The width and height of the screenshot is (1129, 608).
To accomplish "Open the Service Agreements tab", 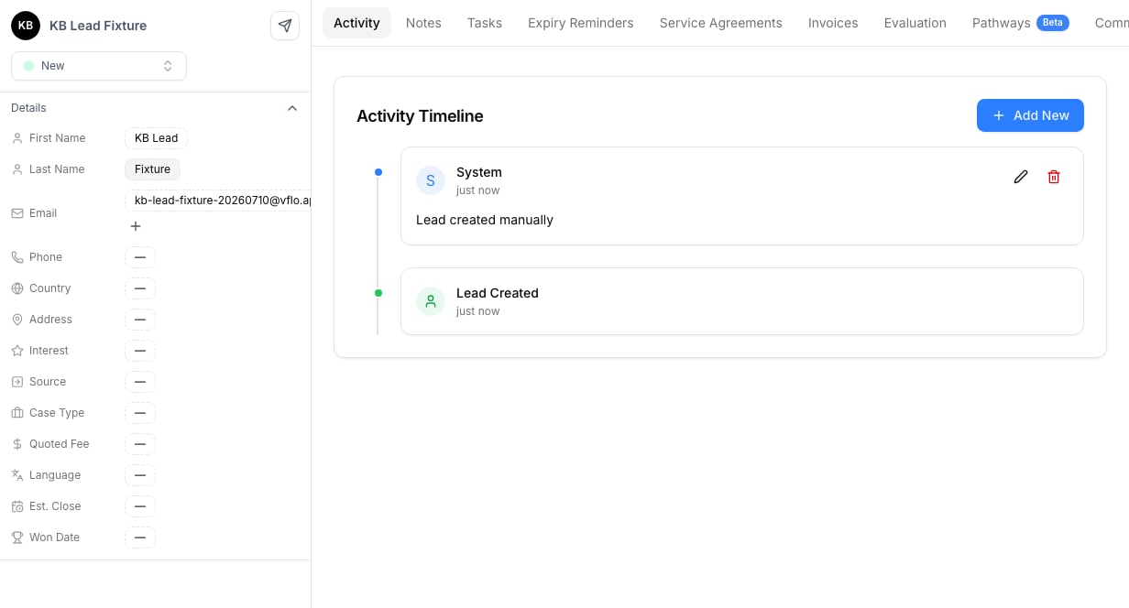I will pos(721,23).
